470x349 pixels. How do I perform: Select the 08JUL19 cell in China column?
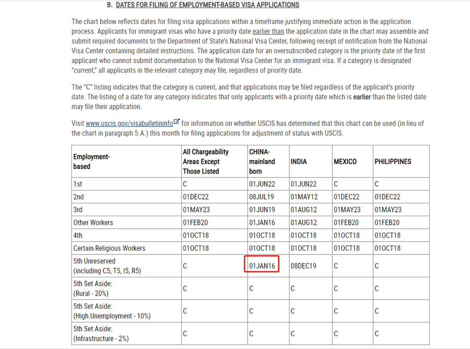tap(262, 197)
